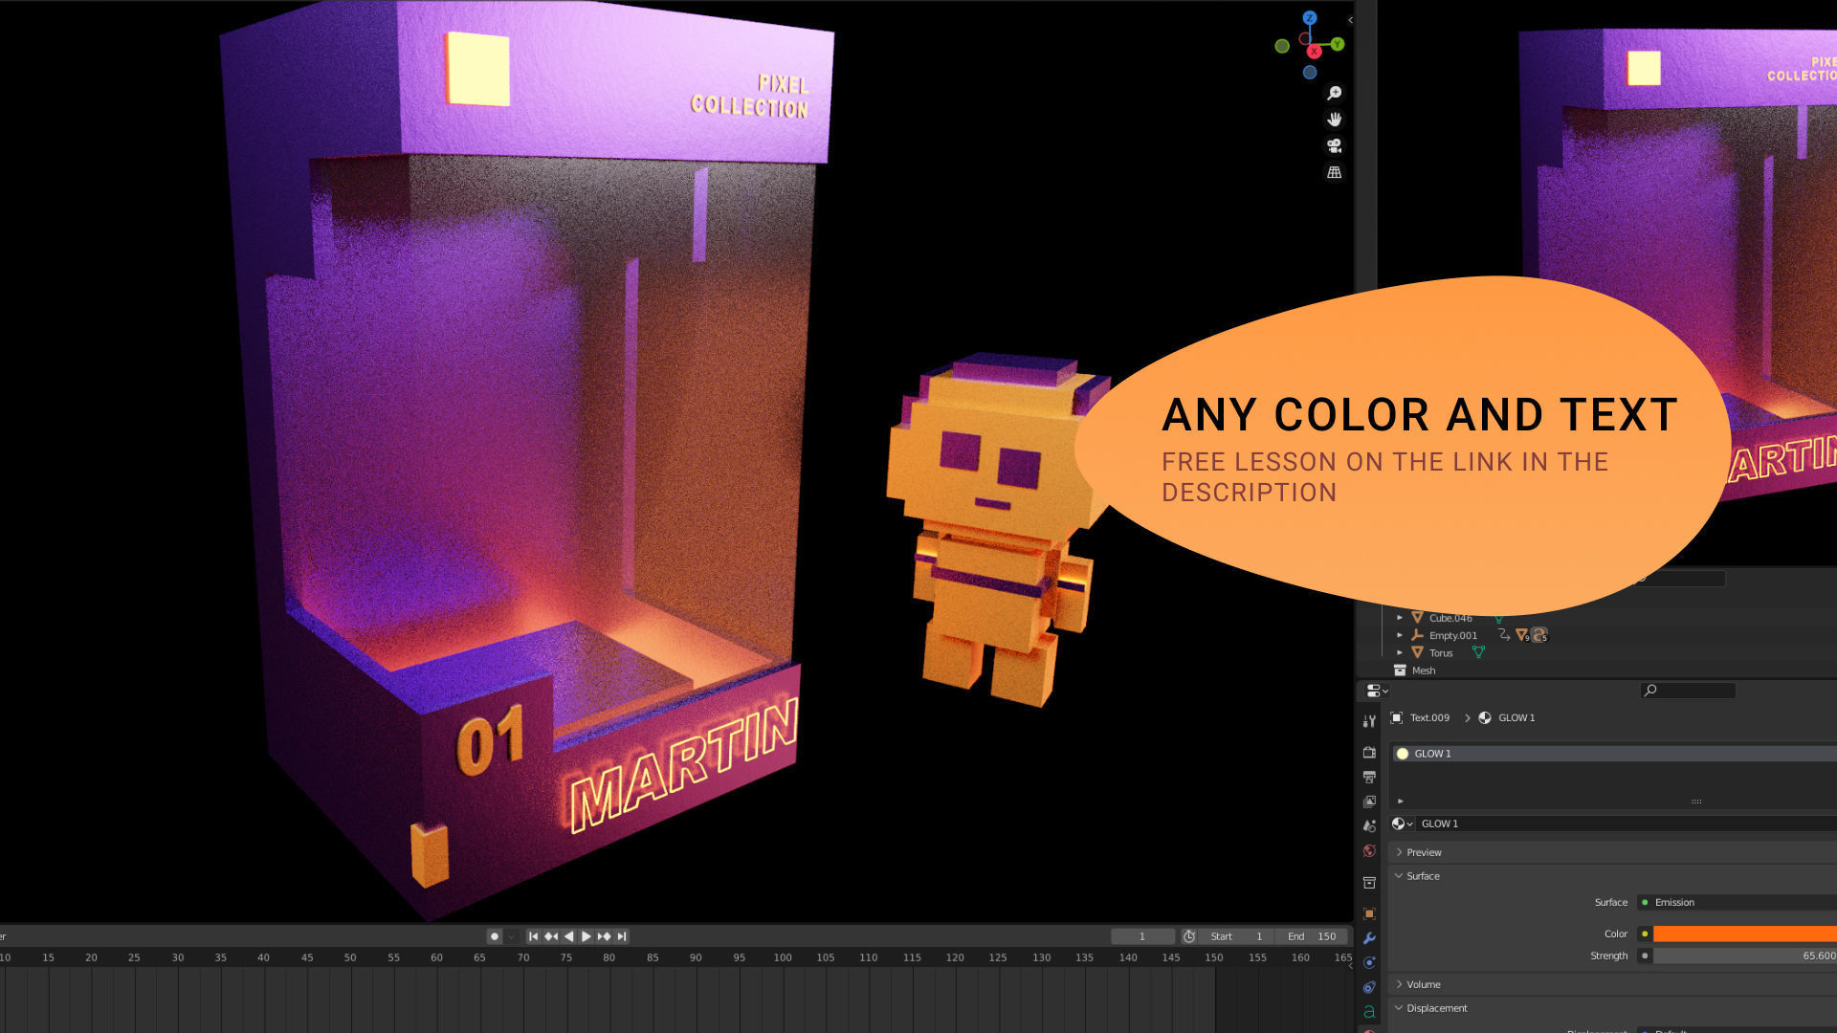This screenshot has height=1033, width=1837.
Task: Click the current frame field showing 1
Action: (x=1142, y=936)
